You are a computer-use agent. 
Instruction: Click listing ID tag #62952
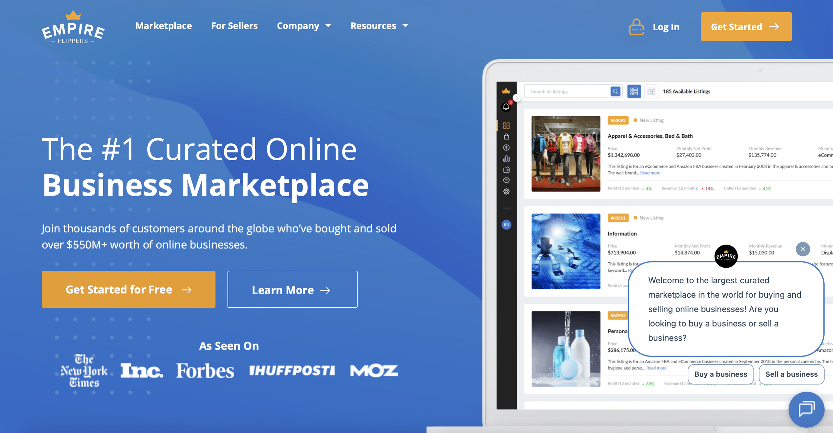618,315
